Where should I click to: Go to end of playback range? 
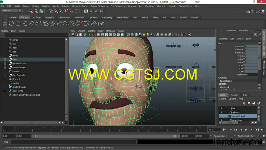[263, 130]
